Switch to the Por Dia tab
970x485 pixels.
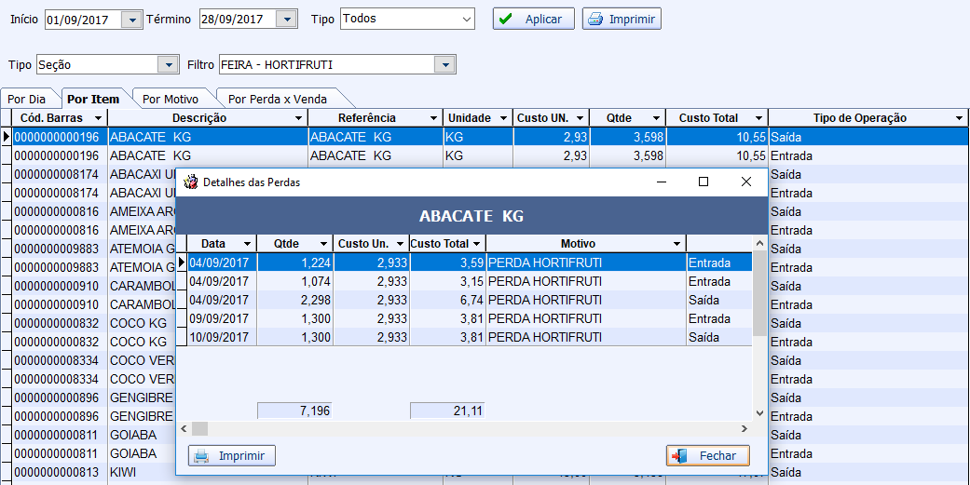[x=26, y=99]
